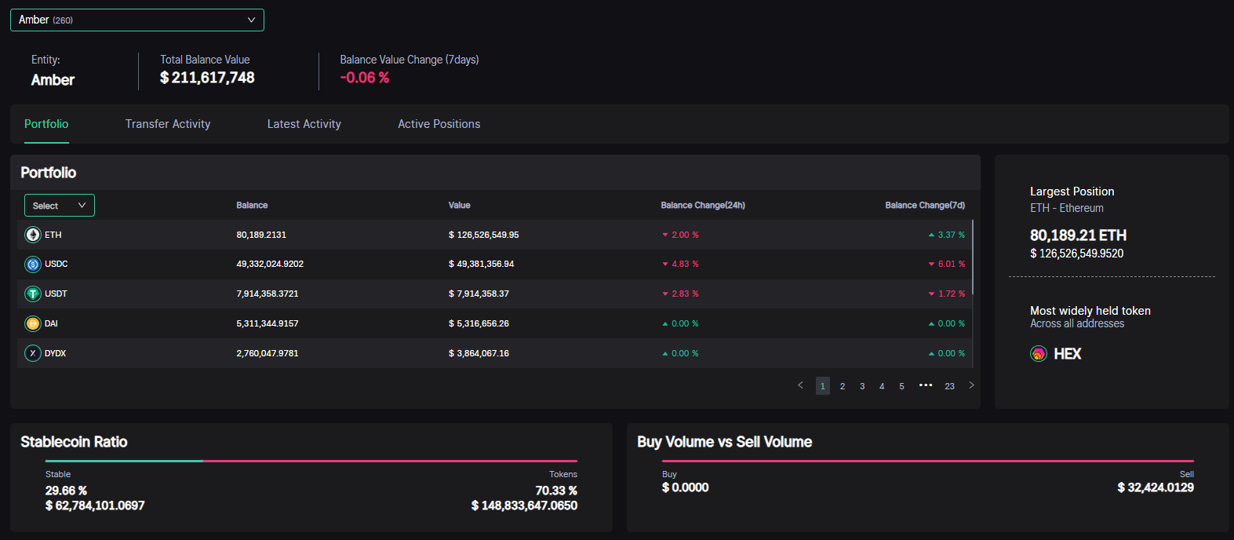Click the DAI token icon
Screen dimensions: 1234x540
[33, 323]
